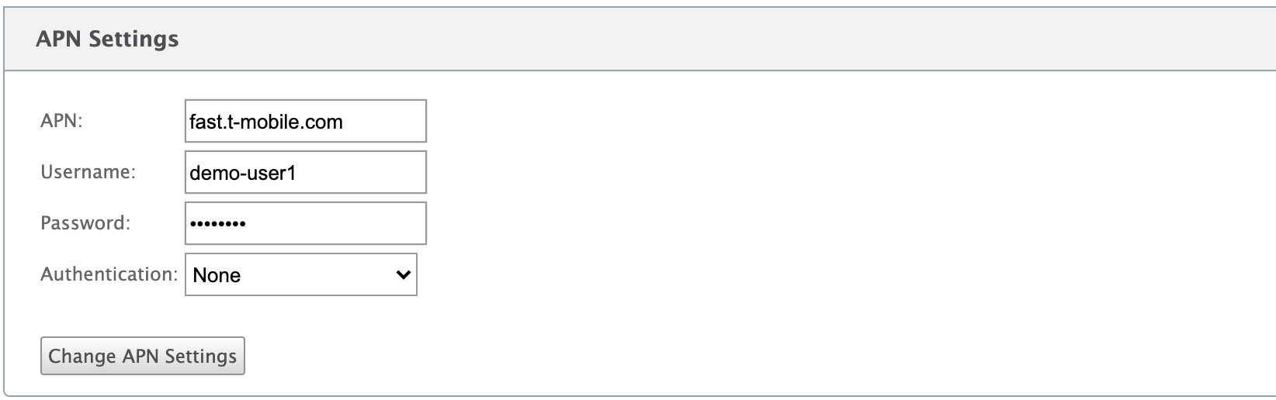
Task: Open the Authentication dropdown
Action: pyautogui.click(x=301, y=274)
